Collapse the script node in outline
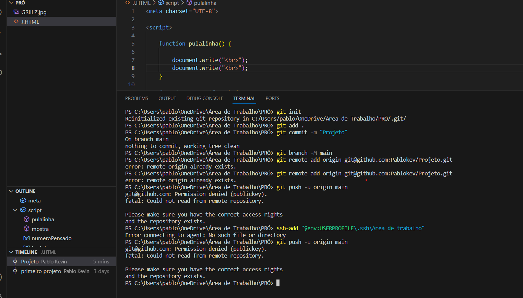The width and height of the screenshot is (523, 298). 15,210
